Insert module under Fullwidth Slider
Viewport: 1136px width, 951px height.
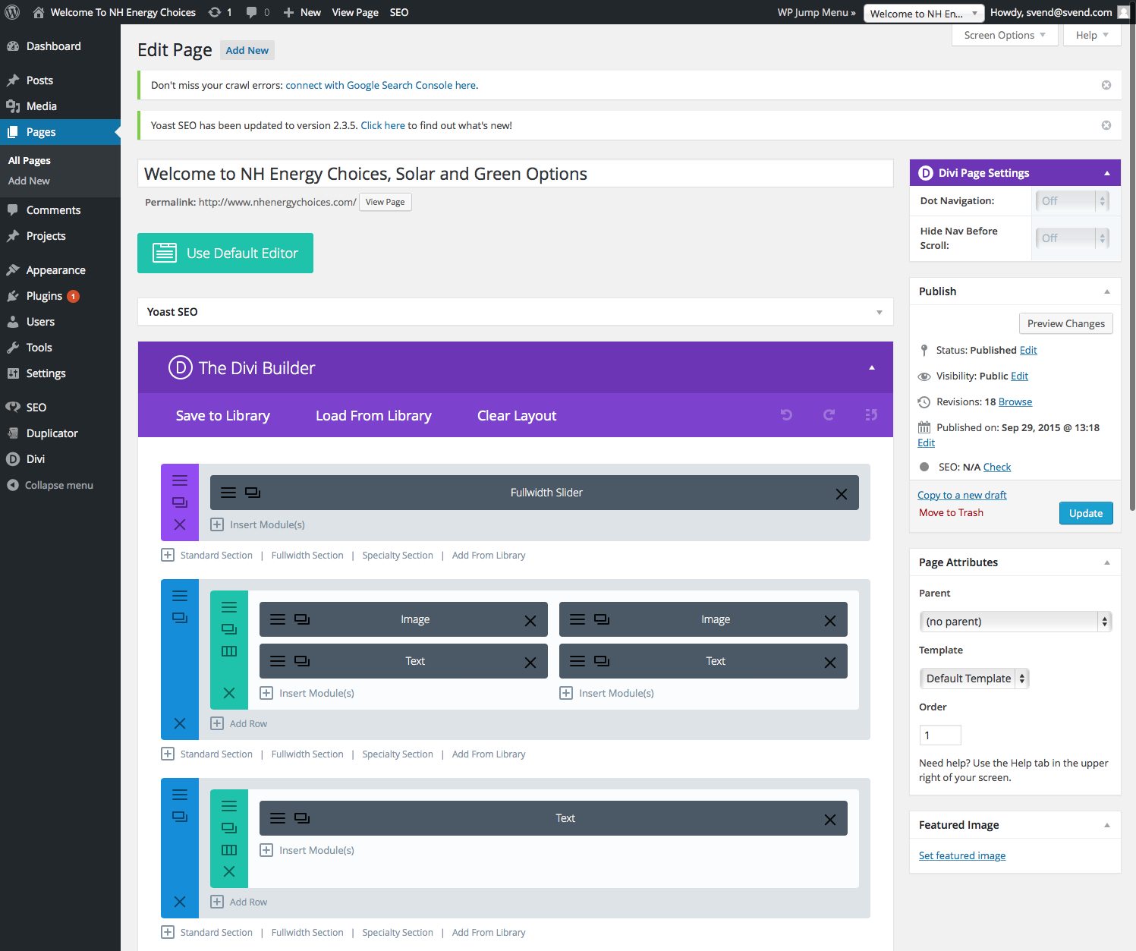(x=258, y=524)
